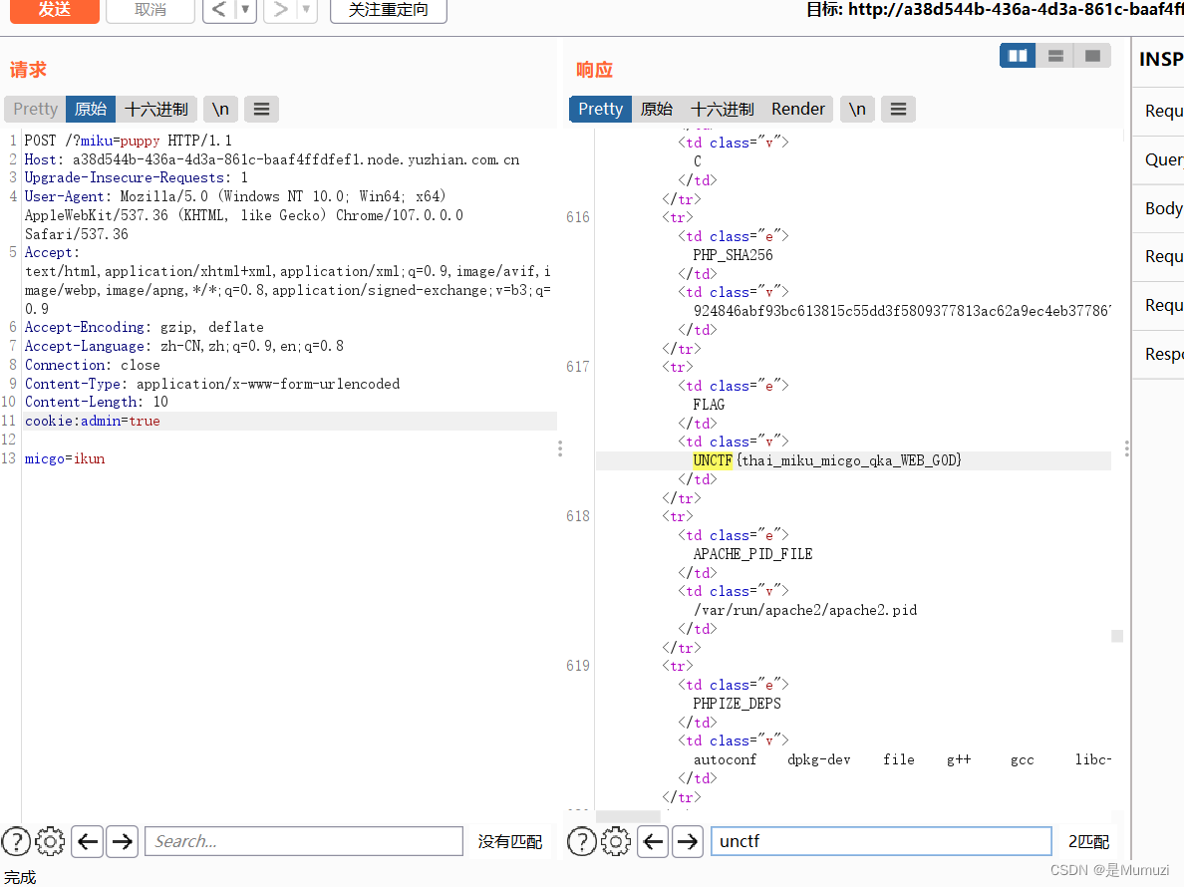Screen dimensions: 1184x887
Task: Switch to side-by-side split layout
Action: pos(1018,56)
